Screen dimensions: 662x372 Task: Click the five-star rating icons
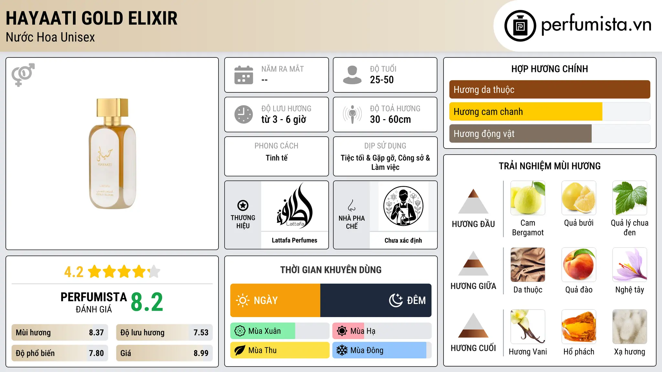click(124, 272)
